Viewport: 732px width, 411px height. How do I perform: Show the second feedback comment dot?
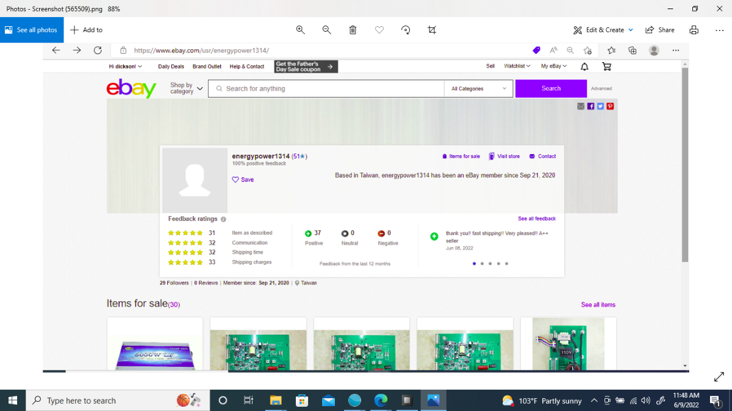click(482, 264)
